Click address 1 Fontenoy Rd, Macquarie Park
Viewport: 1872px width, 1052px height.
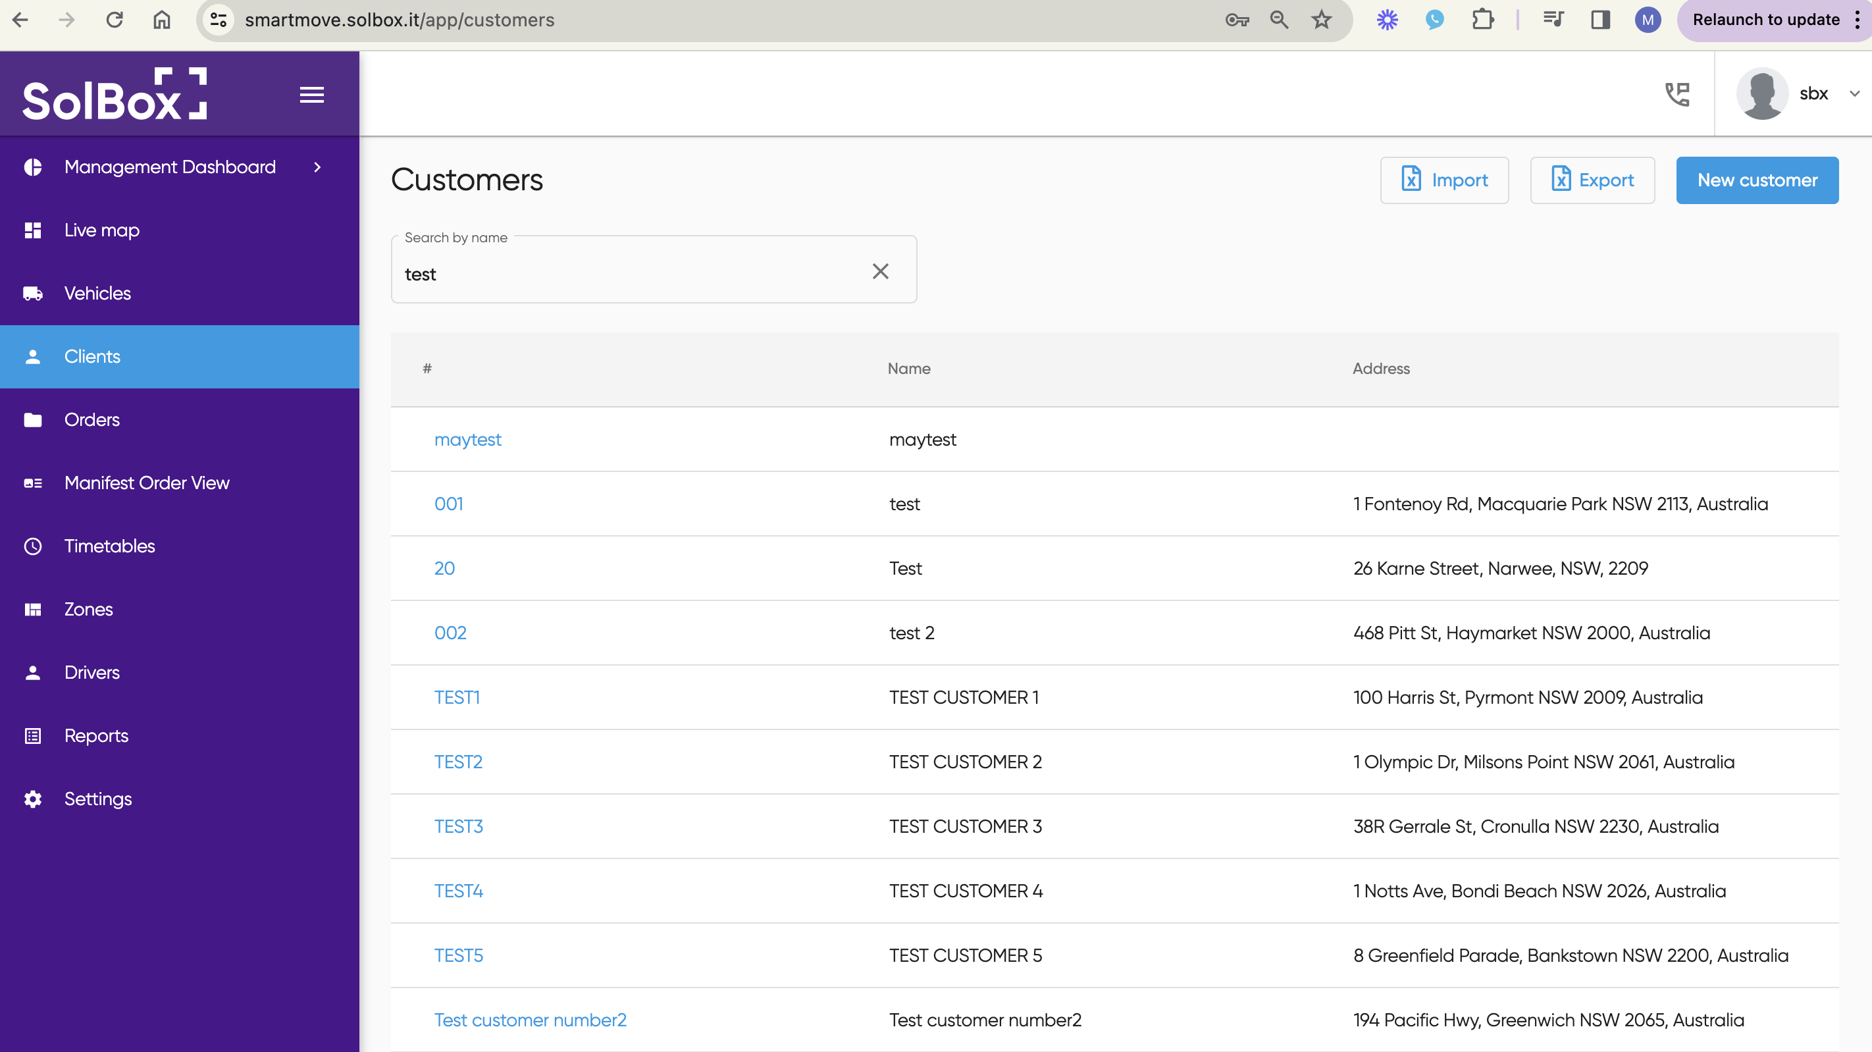[1559, 504]
